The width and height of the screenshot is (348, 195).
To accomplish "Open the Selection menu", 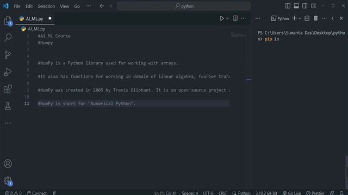I will (46, 6).
